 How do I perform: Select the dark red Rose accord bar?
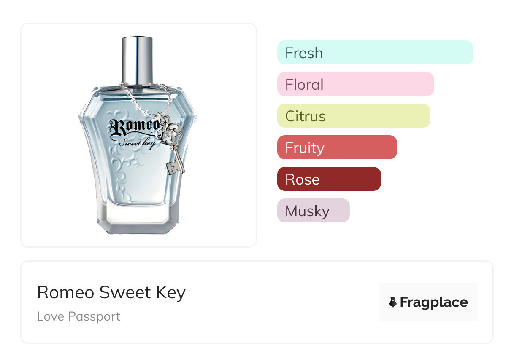[x=329, y=179]
